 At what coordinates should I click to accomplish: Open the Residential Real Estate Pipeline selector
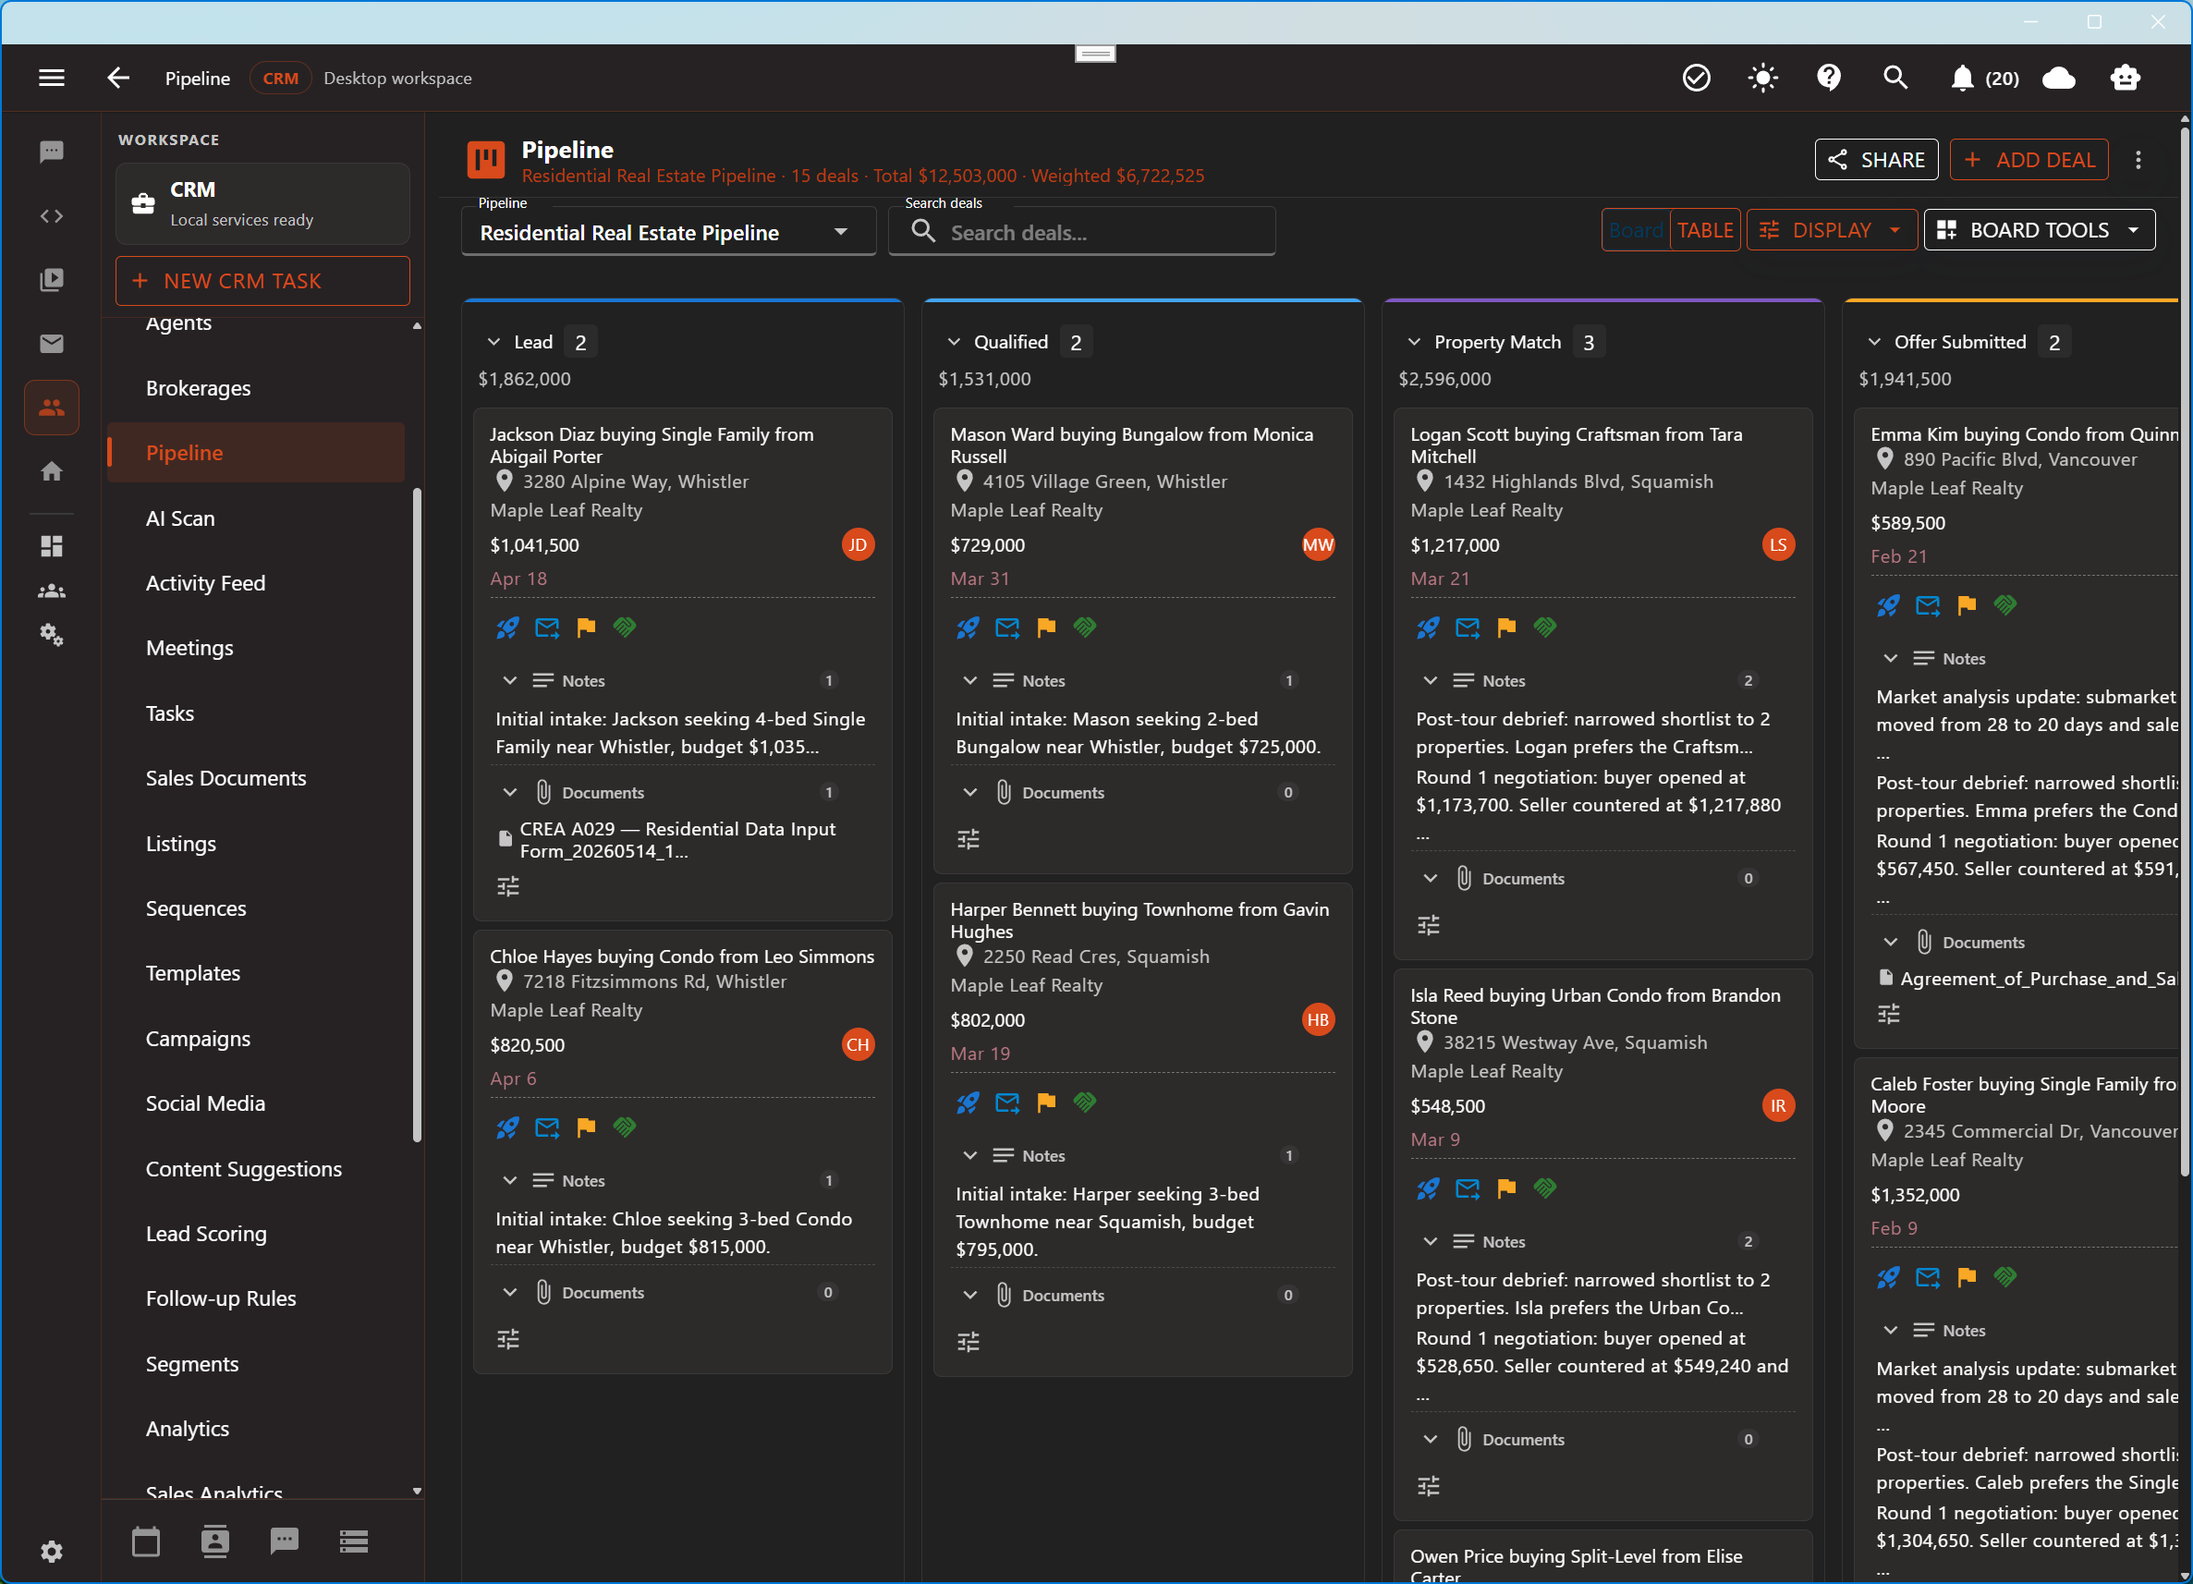tap(668, 233)
